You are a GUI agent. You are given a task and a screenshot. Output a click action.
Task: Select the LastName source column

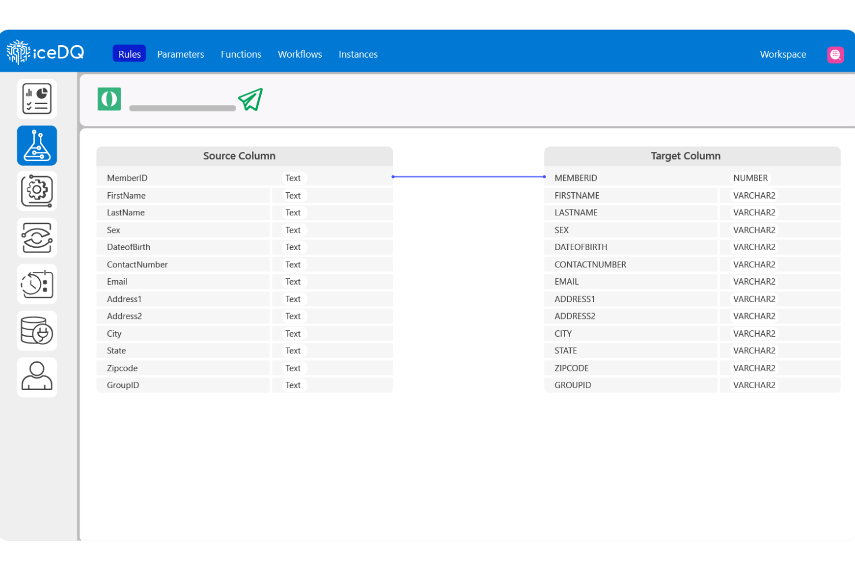pos(183,213)
